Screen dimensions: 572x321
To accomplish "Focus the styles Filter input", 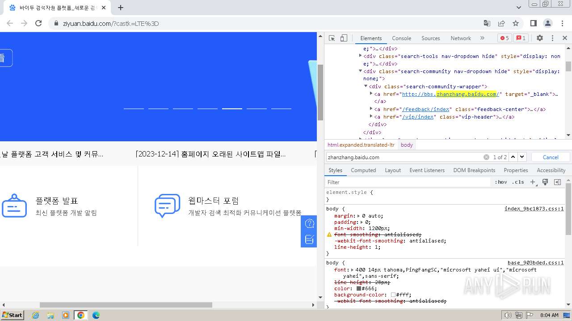I will (408, 182).
